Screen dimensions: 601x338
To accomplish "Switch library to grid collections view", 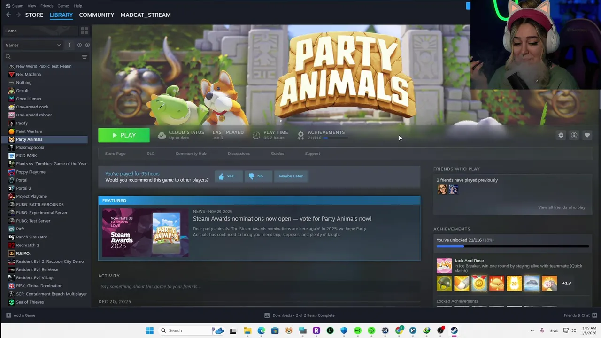I will pos(85,31).
